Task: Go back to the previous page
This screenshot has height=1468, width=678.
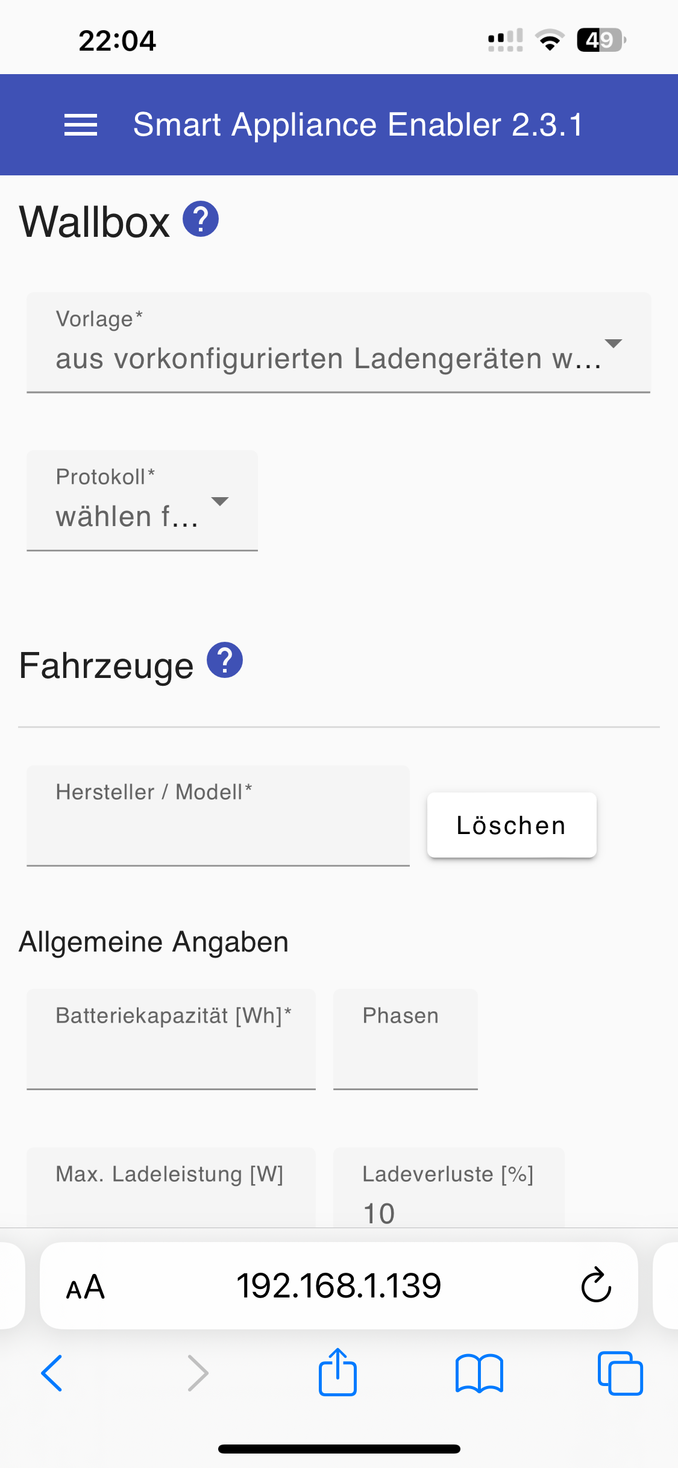Action: pyautogui.click(x=52, y=1373)
